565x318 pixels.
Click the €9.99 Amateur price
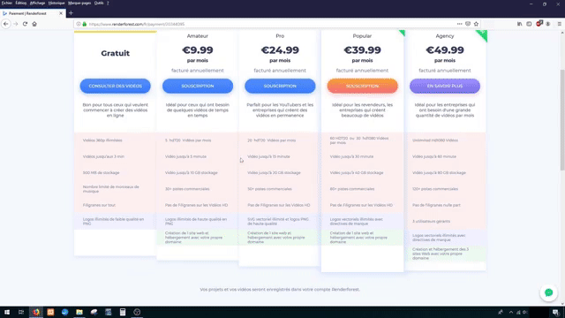(198, 49)
